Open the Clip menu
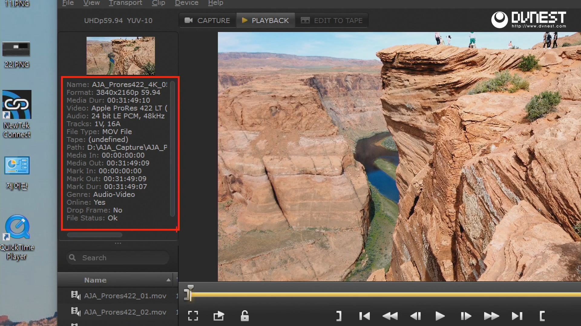This screenshot has width=581, height=326. (x=158, y=3)
